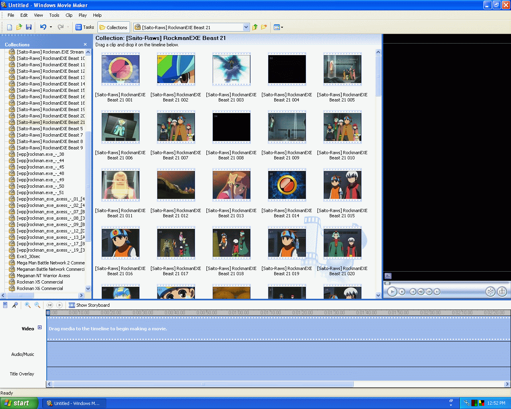Click the Narrate Timeline microphone icon

coord(15,305)
